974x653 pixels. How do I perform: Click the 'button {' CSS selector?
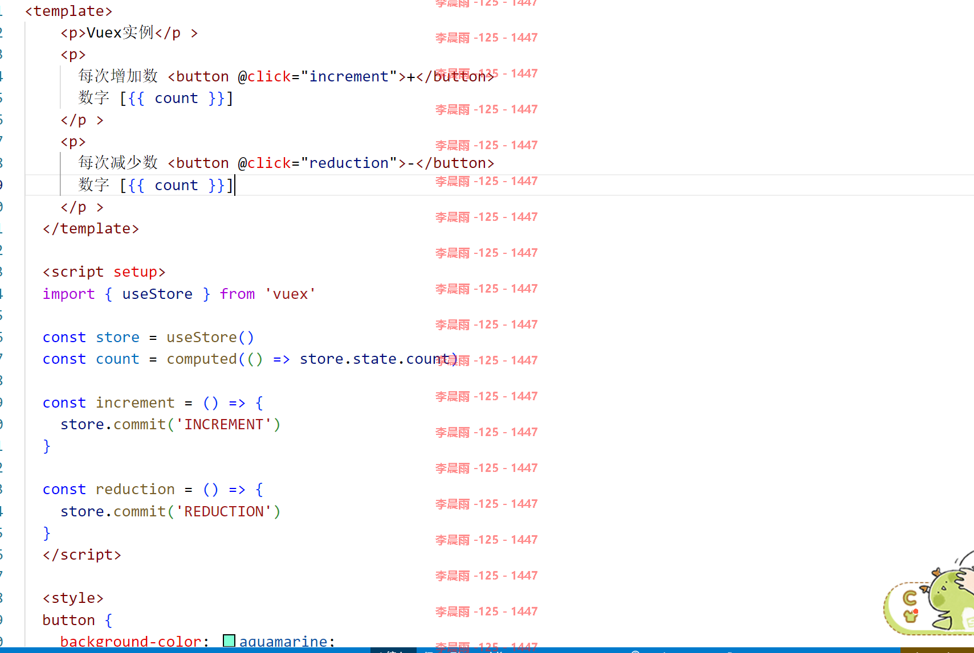(78, 620)
